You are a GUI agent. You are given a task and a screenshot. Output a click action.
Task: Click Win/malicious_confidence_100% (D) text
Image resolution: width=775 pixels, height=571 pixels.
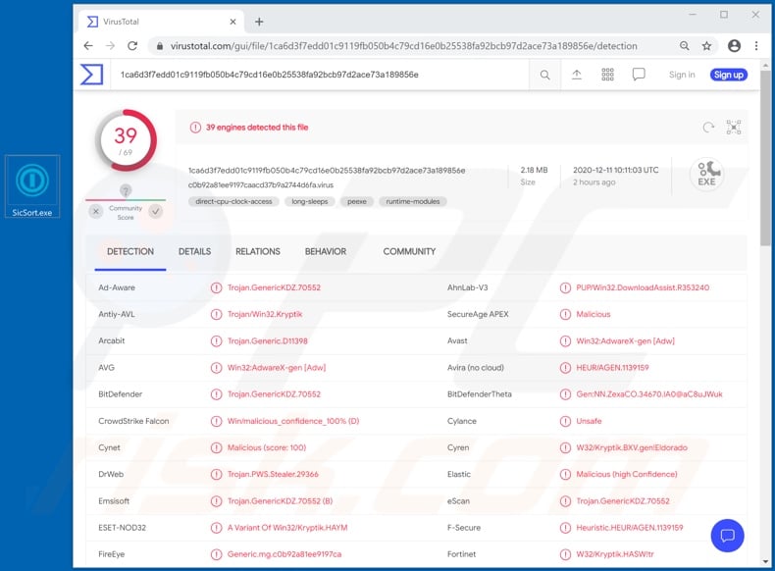[x=293, y=421]
